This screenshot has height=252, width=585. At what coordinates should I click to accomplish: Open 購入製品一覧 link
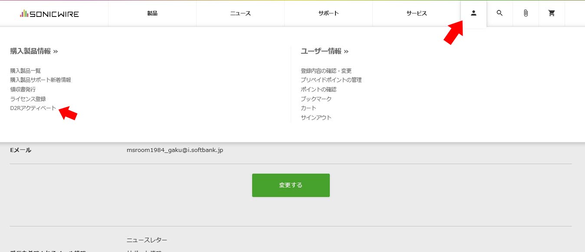pos(26,71)
